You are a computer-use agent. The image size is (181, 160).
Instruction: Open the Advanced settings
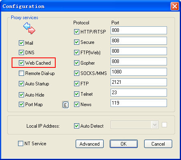(x=90, y=144)
